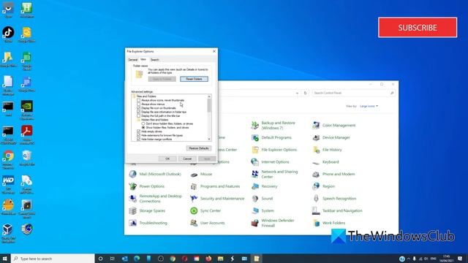
Task: Open Storage Spaces
Action: (147, 211)
